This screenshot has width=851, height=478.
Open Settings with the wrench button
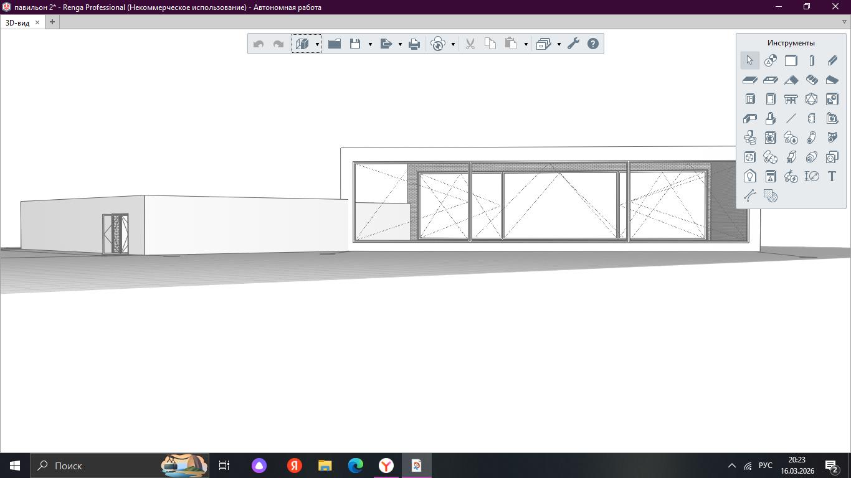(x=573, y=44)
